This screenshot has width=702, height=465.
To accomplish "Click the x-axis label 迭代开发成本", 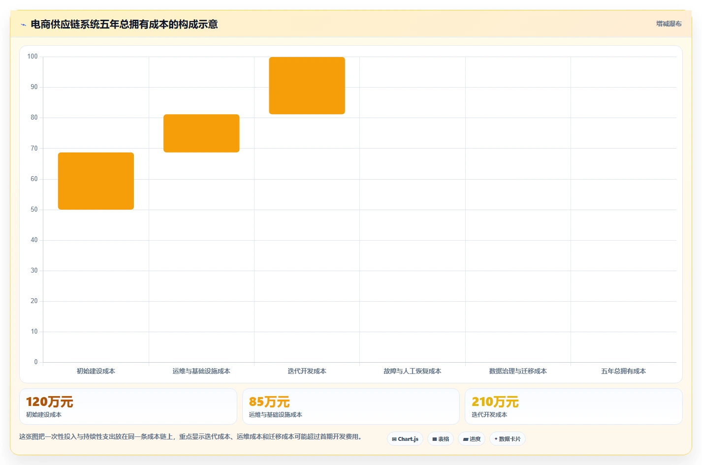I will pos(307,371).
